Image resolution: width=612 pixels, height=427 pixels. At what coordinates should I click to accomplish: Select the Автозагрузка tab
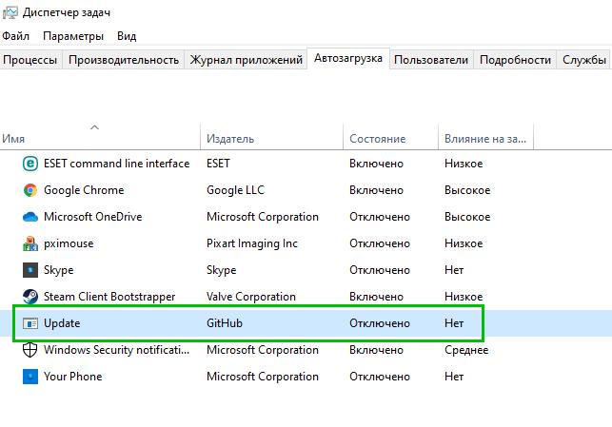(348, 59)
